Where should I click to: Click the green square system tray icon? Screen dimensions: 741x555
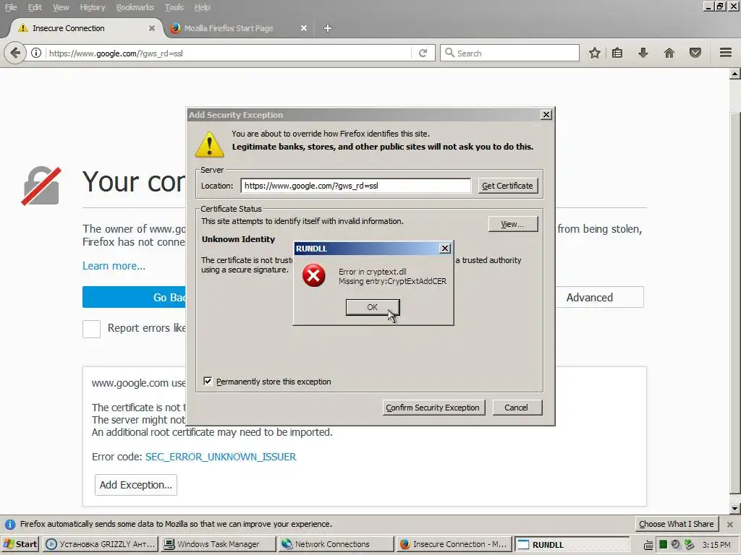(663, 545)
